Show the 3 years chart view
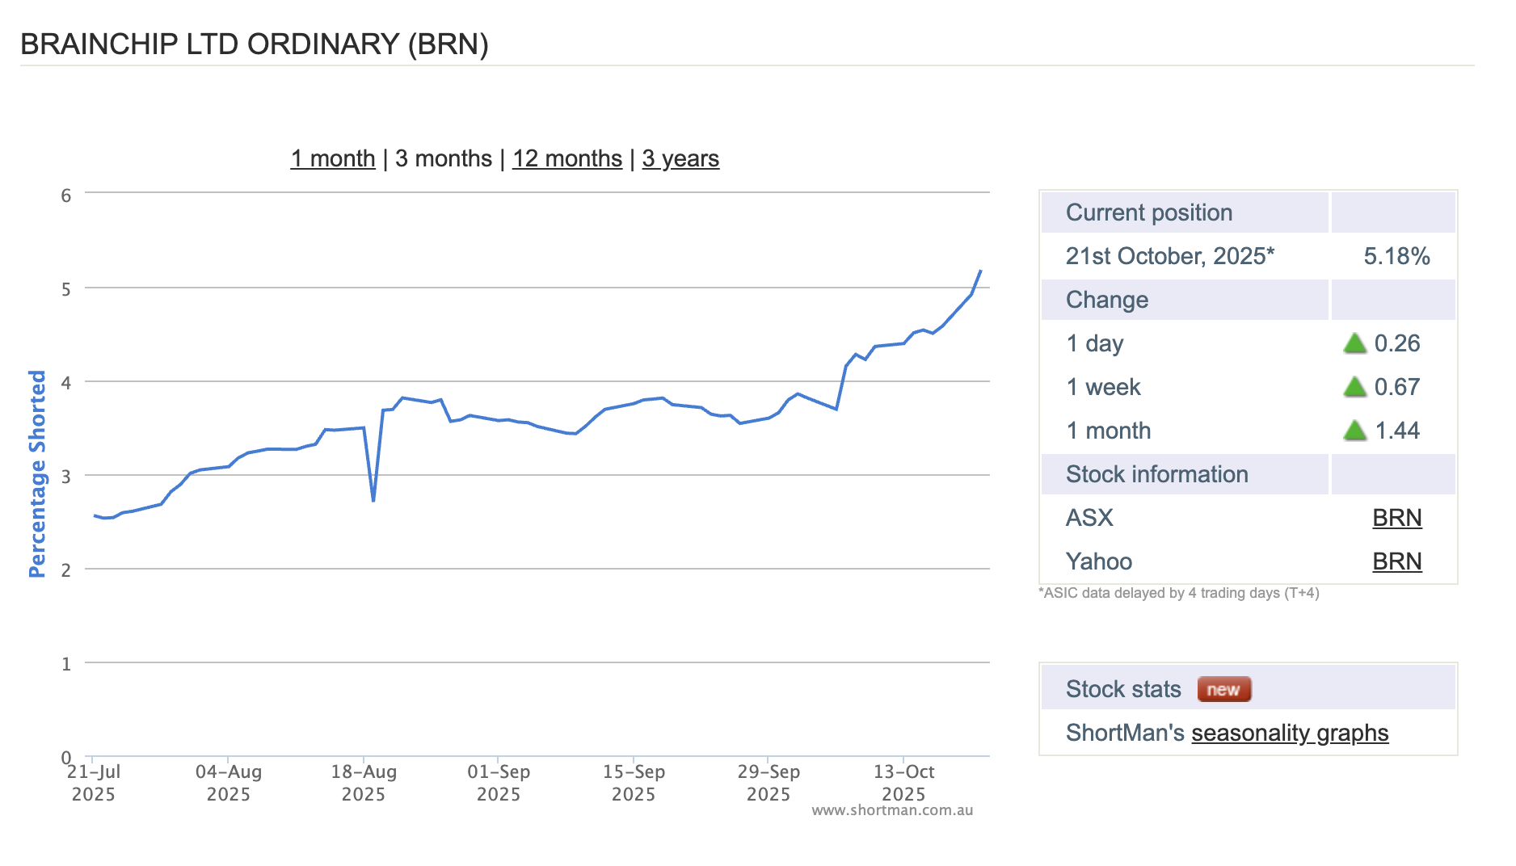This screenshot has height=866, width=1516. (680, 158)
